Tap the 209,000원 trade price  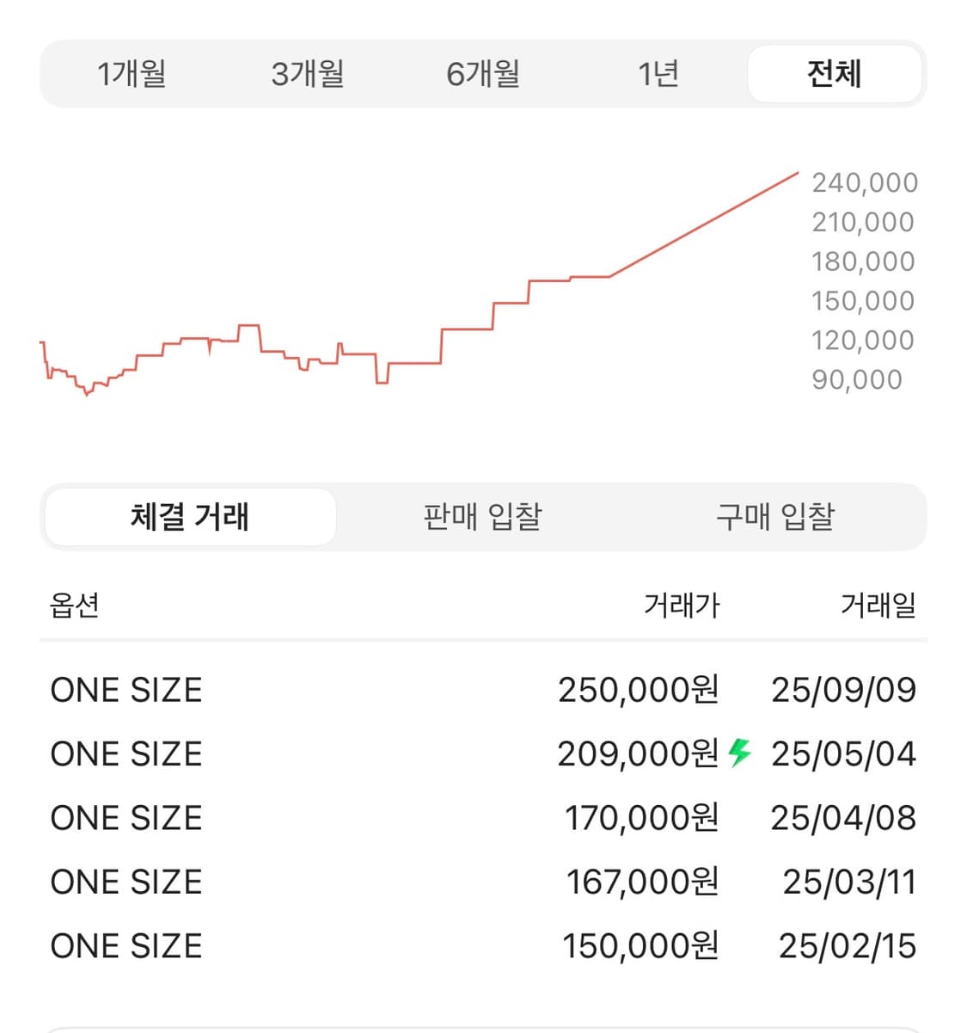pos(637,754)
